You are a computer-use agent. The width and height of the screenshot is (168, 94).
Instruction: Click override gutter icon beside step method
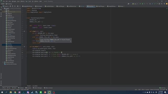24,31
